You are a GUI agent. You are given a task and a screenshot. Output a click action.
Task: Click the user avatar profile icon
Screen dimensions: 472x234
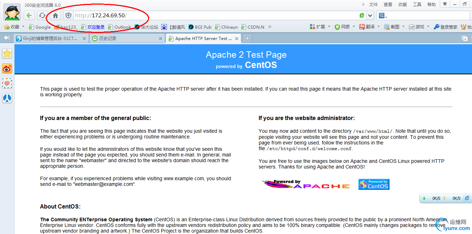[x=12, y=12]
